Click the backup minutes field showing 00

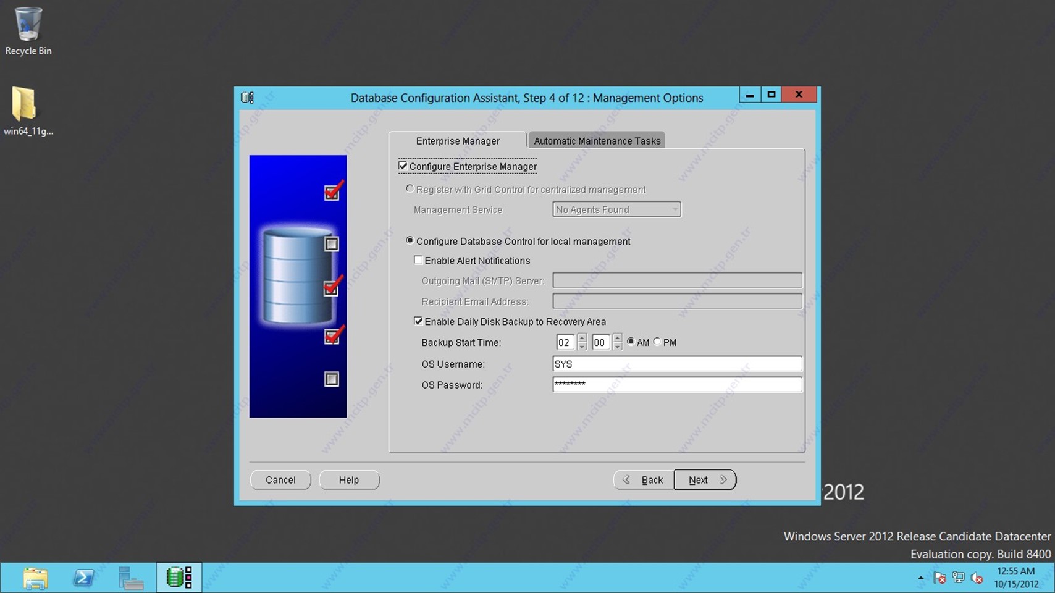[600, 342]
